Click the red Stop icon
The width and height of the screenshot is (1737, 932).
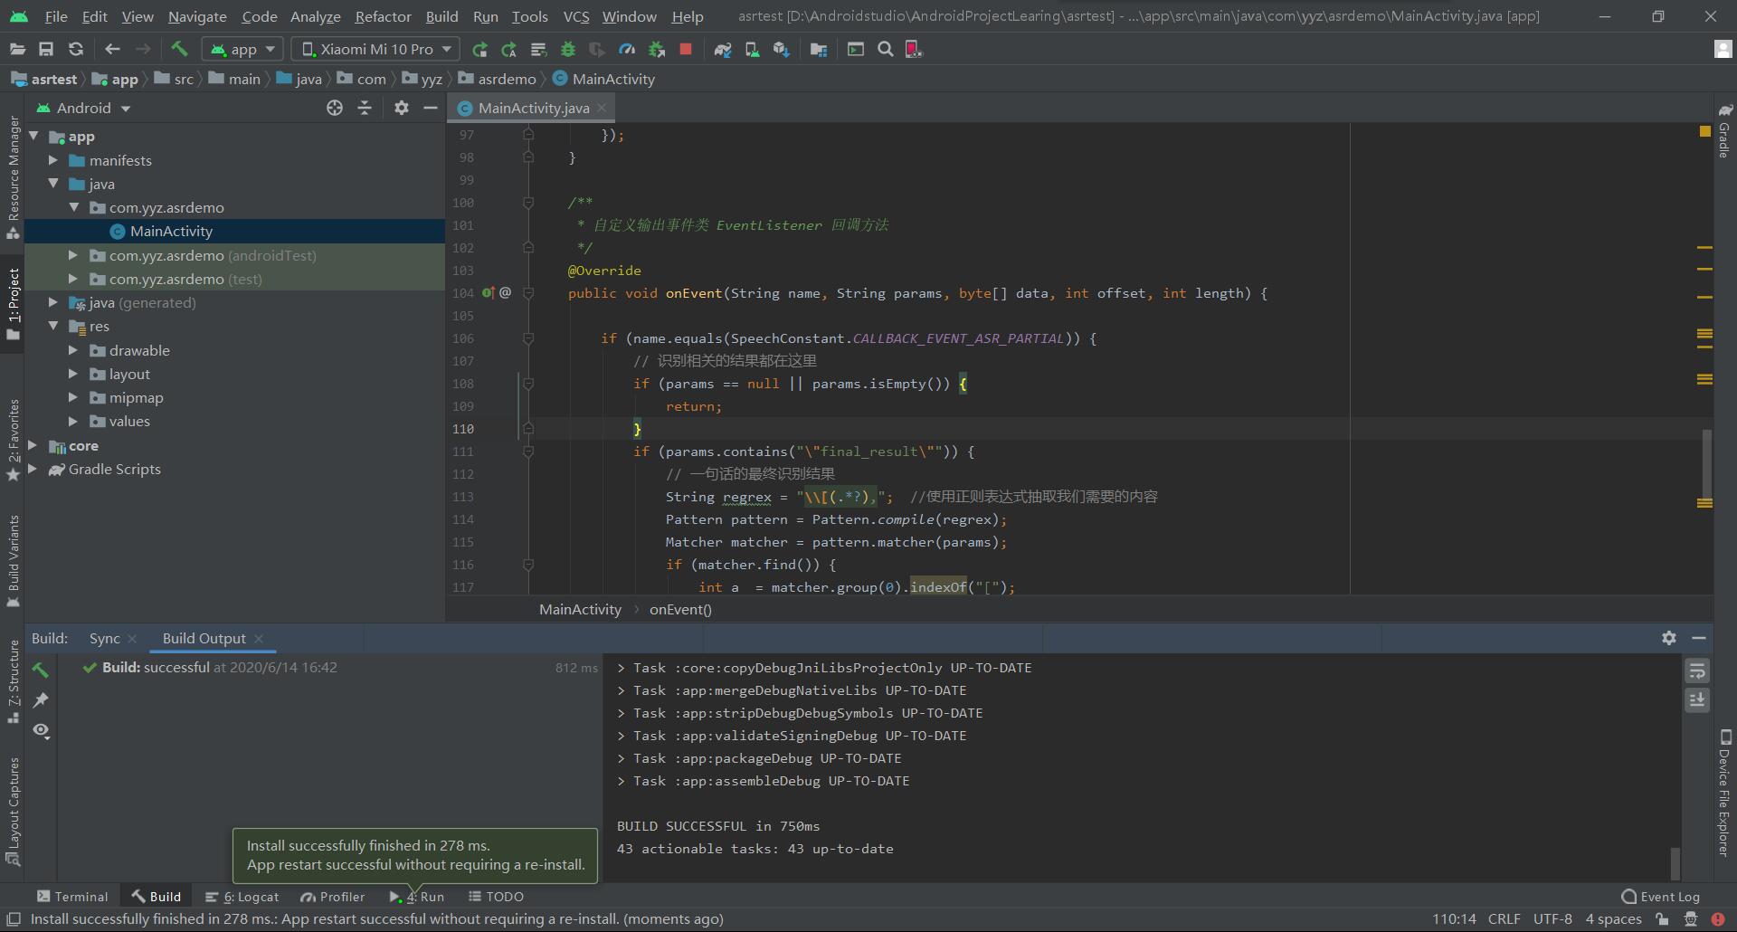pos(686,50)
